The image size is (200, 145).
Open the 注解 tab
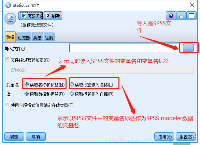[49, 37]
